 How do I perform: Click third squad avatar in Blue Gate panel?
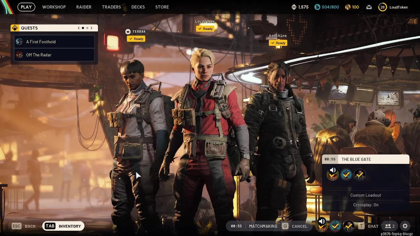(x=360, y=175)
